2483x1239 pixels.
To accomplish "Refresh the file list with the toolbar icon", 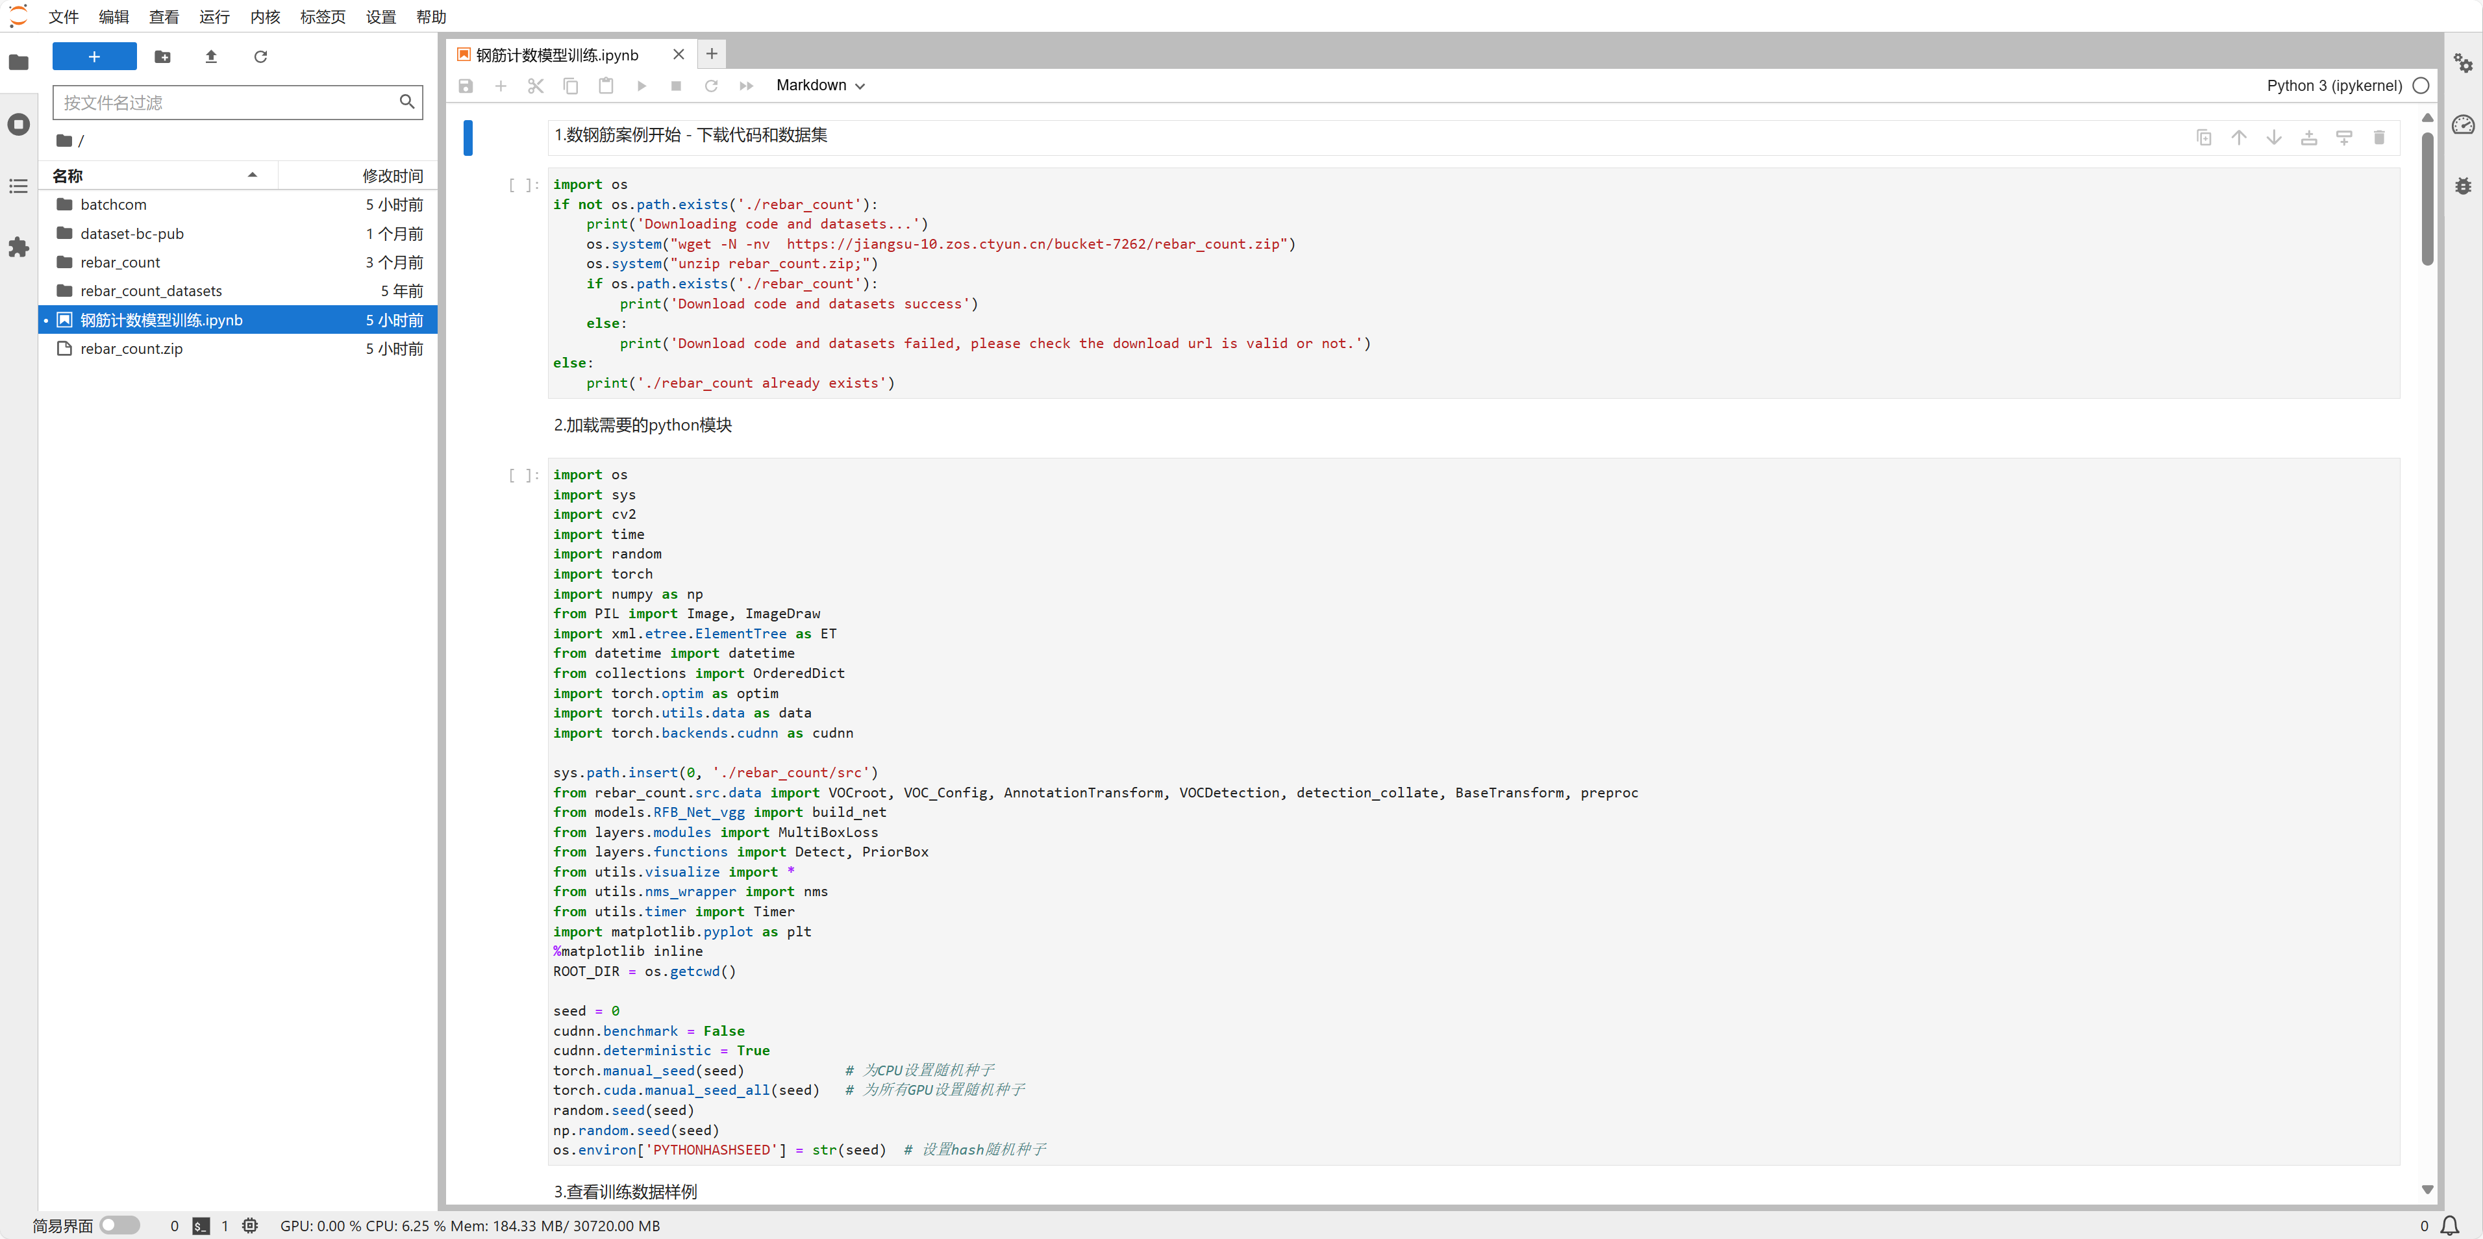I will point(260,57).
